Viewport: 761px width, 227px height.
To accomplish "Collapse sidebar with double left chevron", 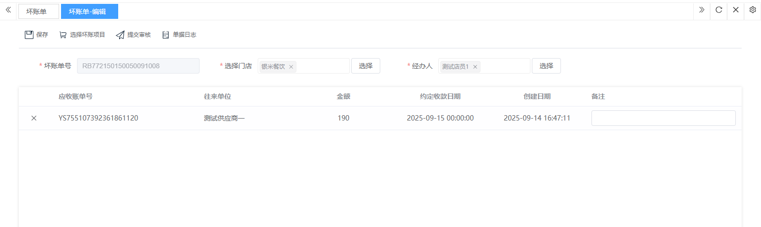I will (8, 10).
